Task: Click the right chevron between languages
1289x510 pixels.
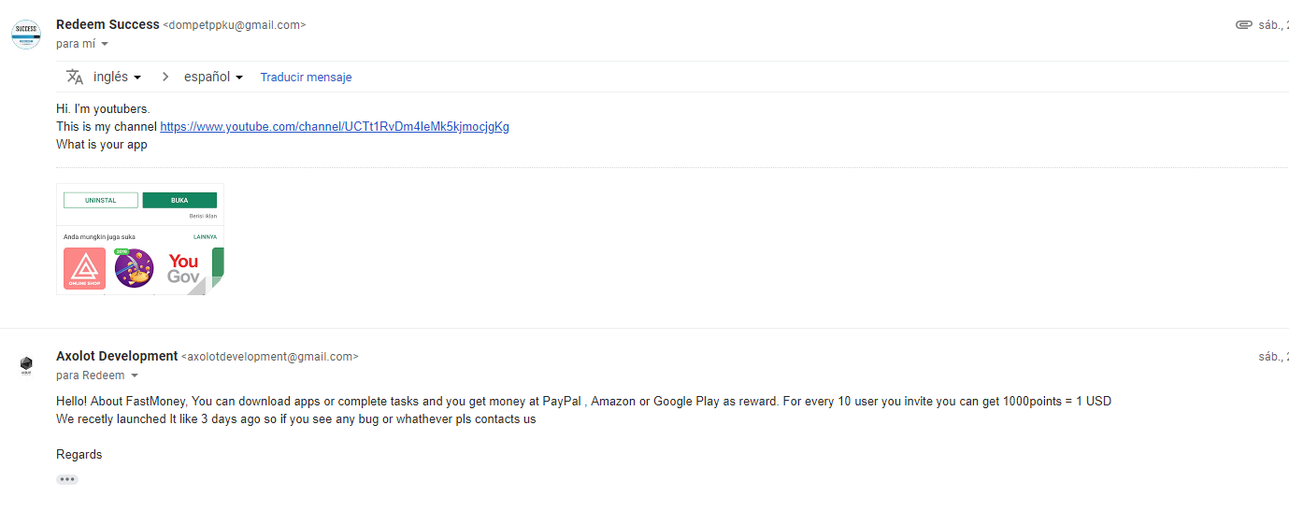Action: click(165, 77)
